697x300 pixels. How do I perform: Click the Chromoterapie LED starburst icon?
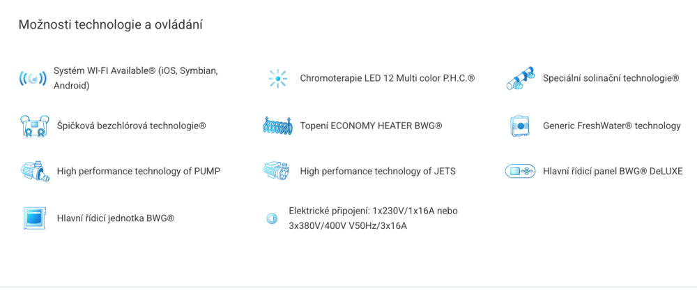(278, 79)
